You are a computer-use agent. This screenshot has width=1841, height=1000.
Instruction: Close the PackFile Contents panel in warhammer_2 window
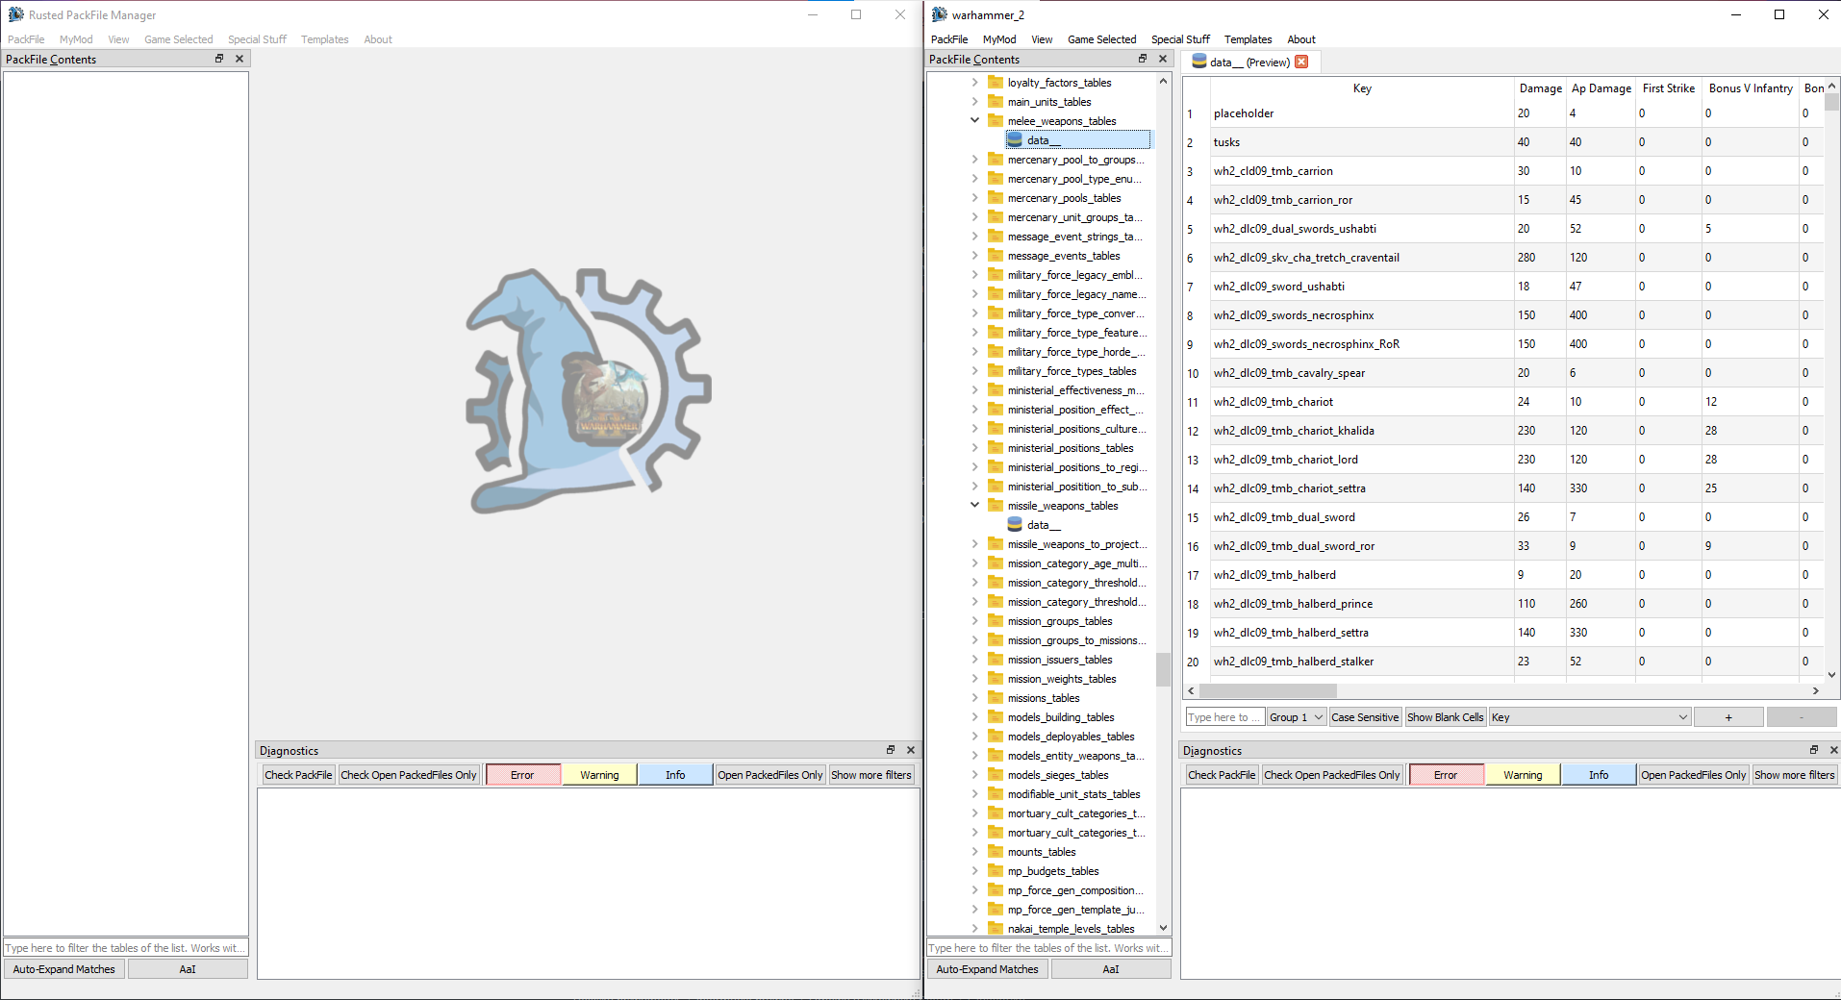tap(1163, 59)
